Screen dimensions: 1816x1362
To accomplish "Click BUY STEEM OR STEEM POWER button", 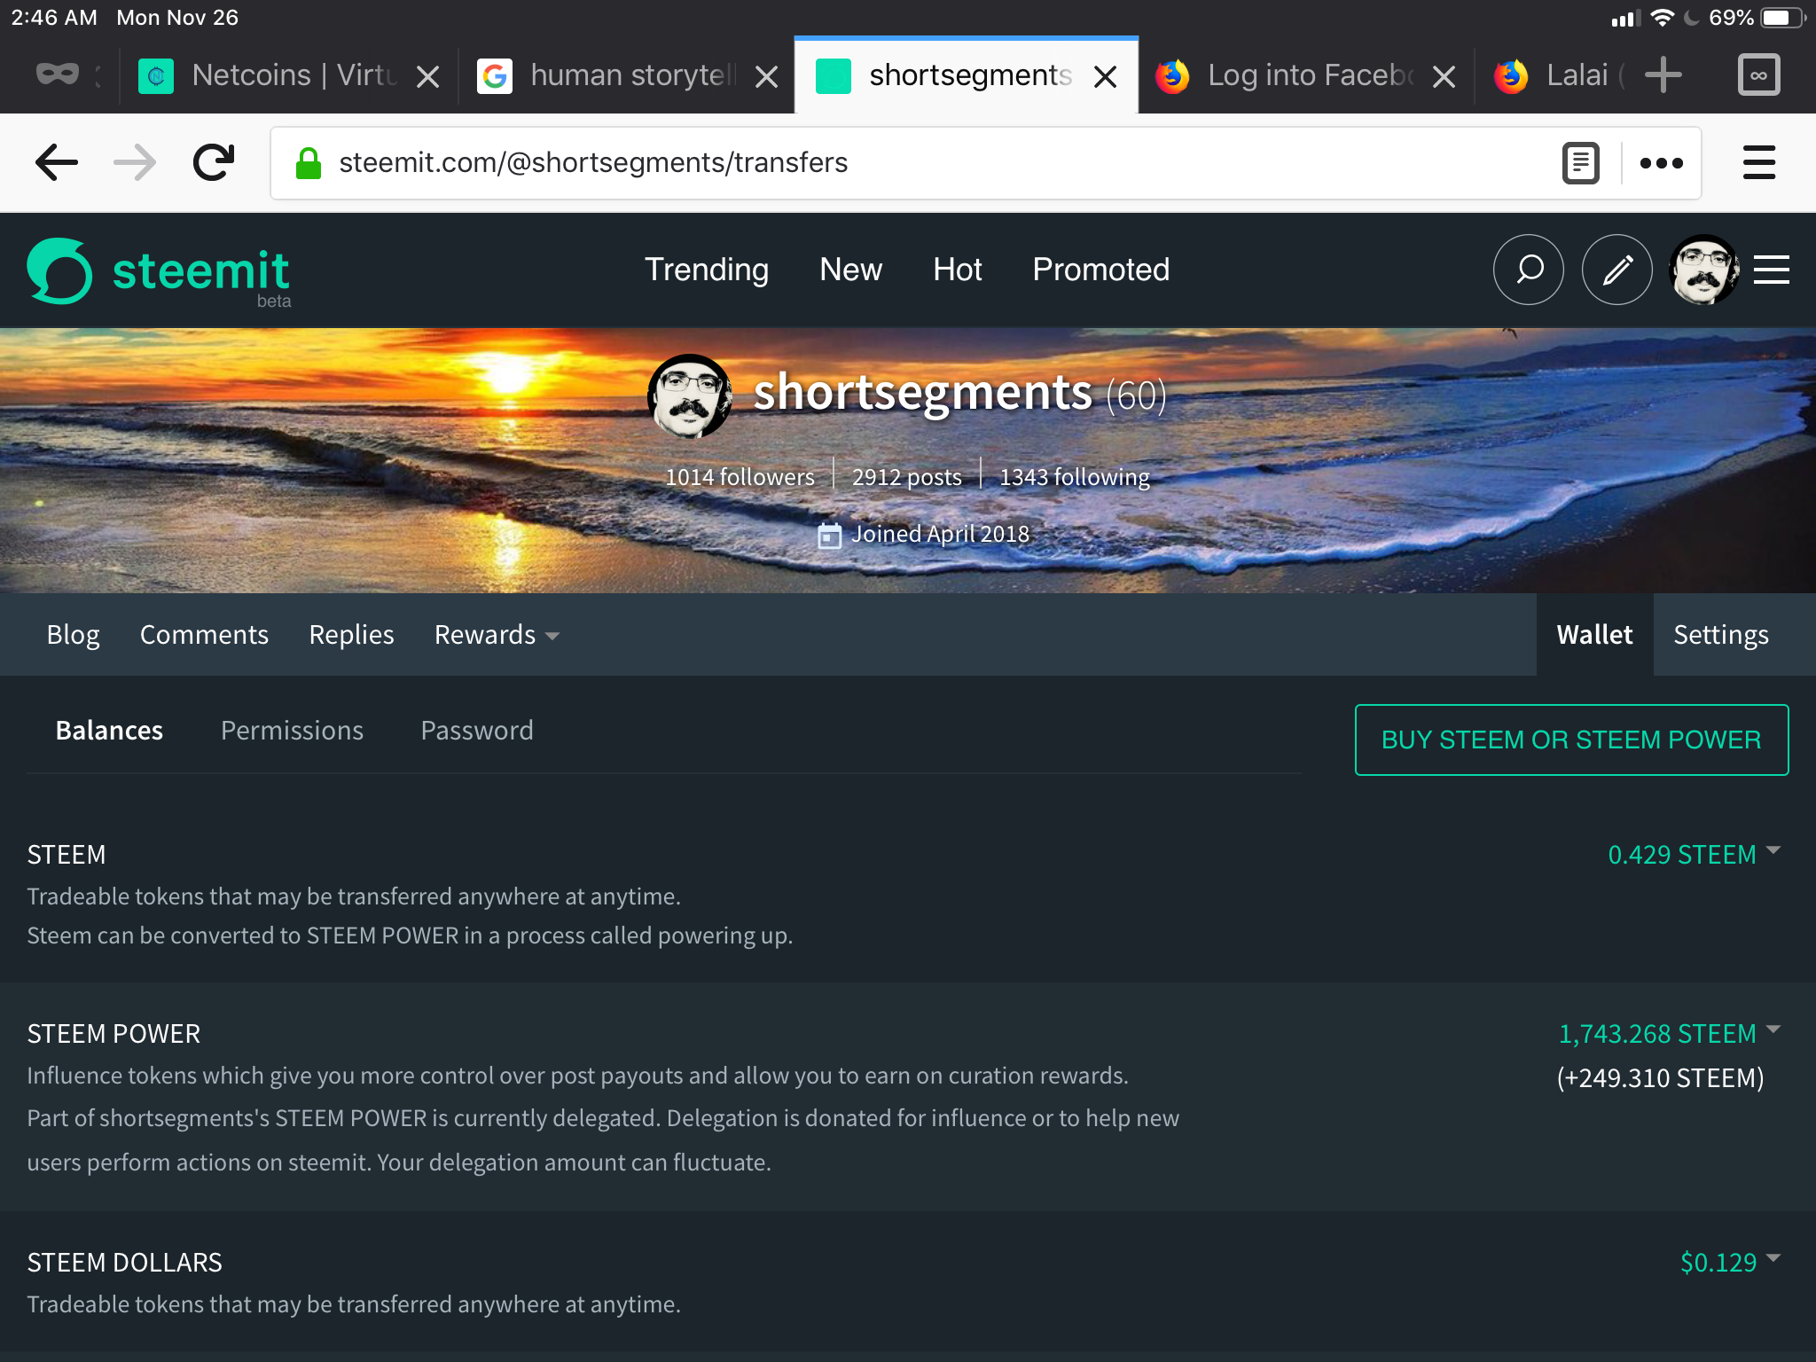I will (x=1571, y=740).
